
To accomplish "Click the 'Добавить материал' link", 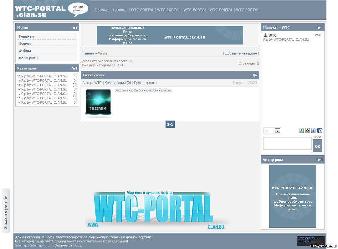I will pyautogui.click(x=241, y=53).
